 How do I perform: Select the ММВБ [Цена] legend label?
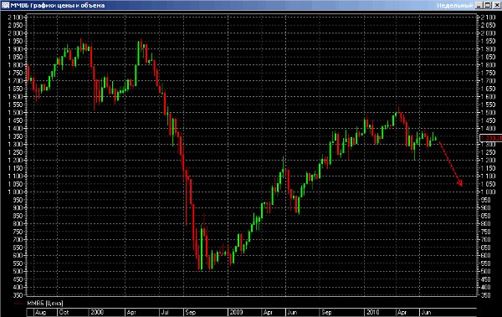[x=45, y=303]
